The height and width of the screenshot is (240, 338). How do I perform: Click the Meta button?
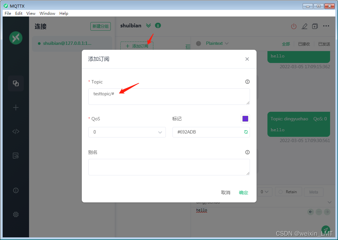[314, 192]
